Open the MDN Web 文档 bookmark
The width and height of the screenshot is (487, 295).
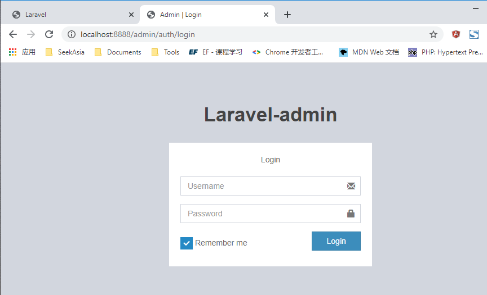coord(369,52)
